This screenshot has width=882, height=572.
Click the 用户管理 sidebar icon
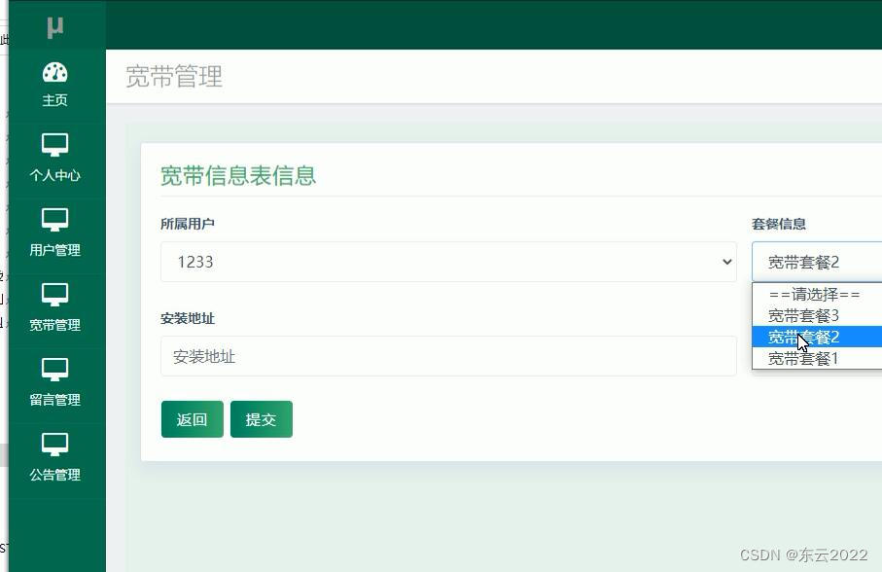(53, 219)
